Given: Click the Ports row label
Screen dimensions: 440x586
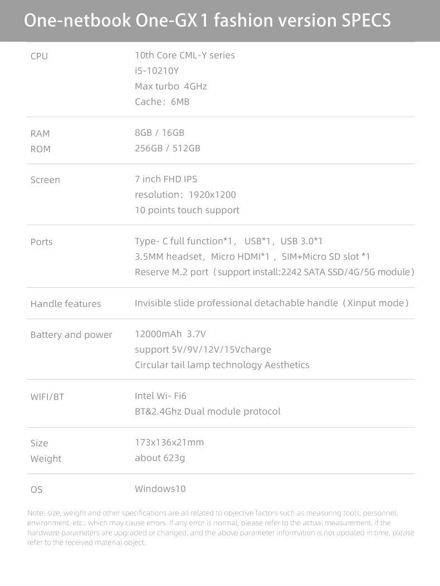Looking at the screenshot, I should pyautogui.click(x=42, y=242).
